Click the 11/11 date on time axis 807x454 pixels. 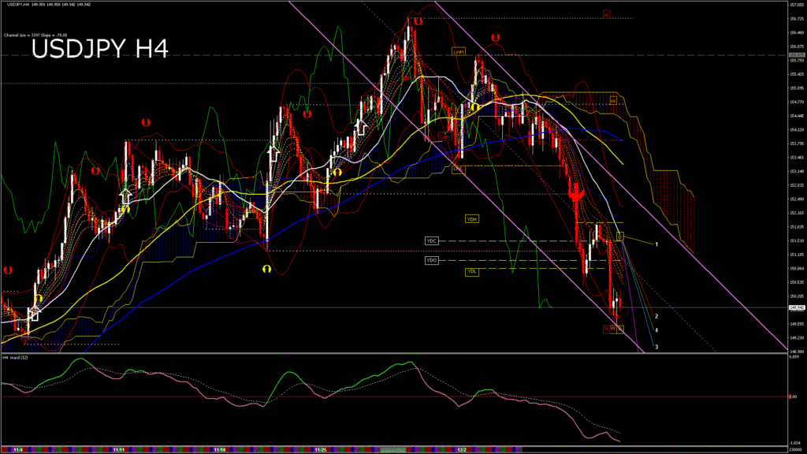point(119,450)
